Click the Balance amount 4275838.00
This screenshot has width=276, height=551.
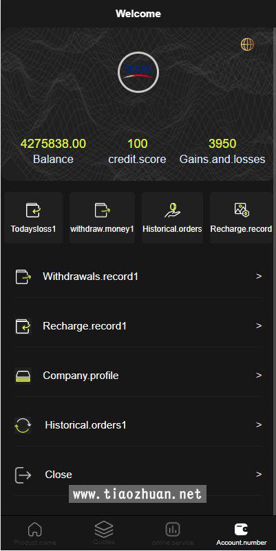53,144
